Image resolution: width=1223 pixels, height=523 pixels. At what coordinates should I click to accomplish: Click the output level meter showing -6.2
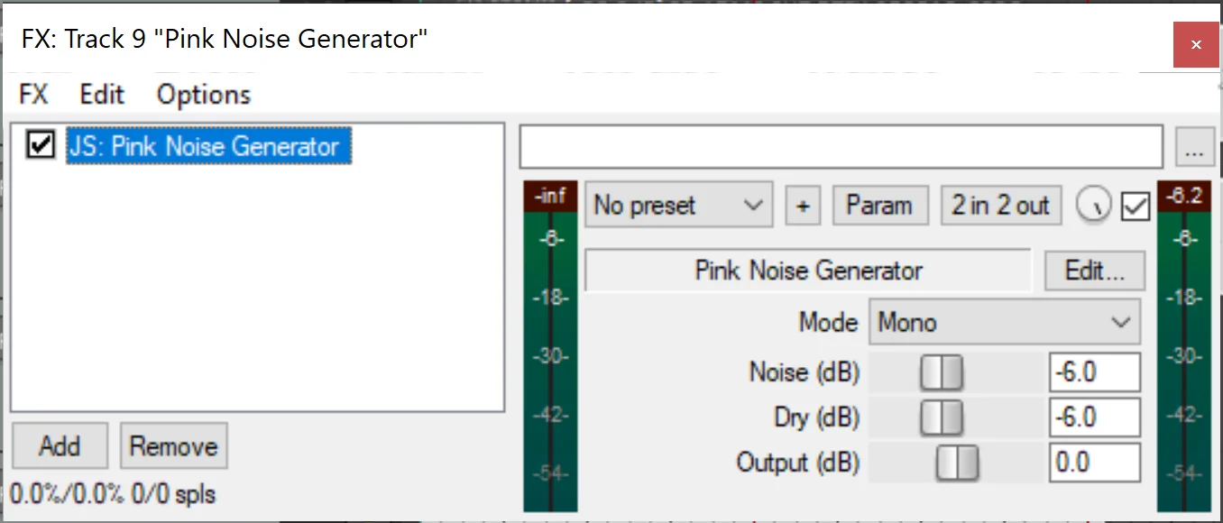pyautogui.click(x=1183, y=352)
